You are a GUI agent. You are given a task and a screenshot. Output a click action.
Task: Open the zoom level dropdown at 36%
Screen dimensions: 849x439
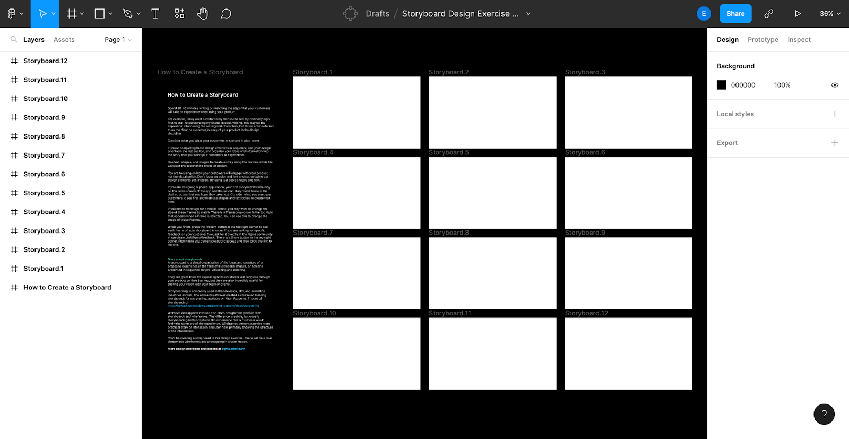(830, 14)
